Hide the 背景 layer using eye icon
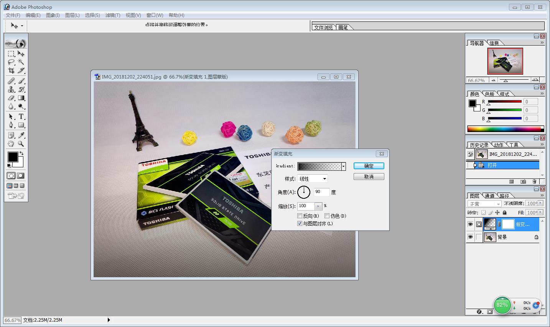 470,237
